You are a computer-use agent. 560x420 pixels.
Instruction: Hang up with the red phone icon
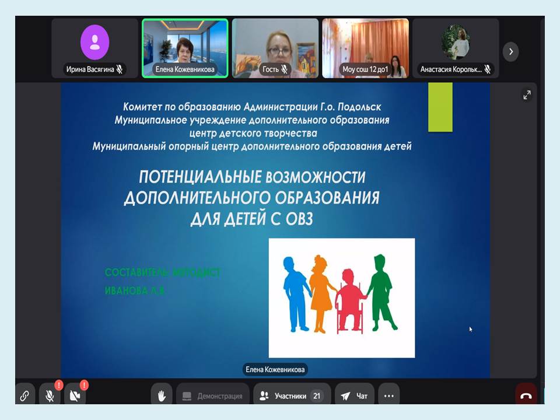526,395
